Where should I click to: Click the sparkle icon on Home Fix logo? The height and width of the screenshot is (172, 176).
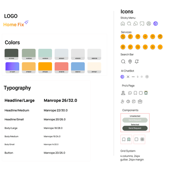click(26, 22)
